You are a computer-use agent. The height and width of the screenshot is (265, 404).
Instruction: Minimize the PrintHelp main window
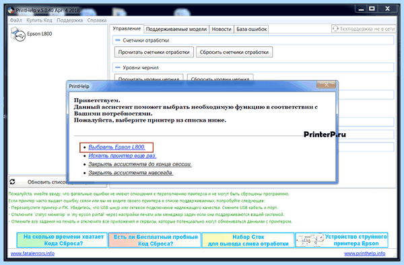tap(361, 9)
